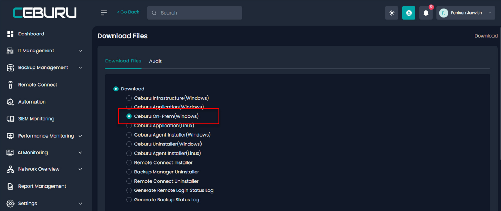Open SIEM Monitoring in the sidebar
501x211 pixels.
(36, 119)
